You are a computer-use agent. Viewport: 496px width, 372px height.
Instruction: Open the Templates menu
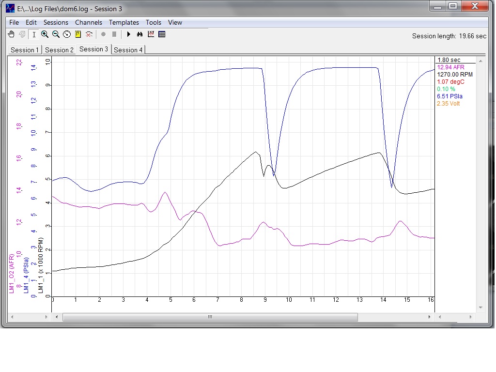(124, 22)
